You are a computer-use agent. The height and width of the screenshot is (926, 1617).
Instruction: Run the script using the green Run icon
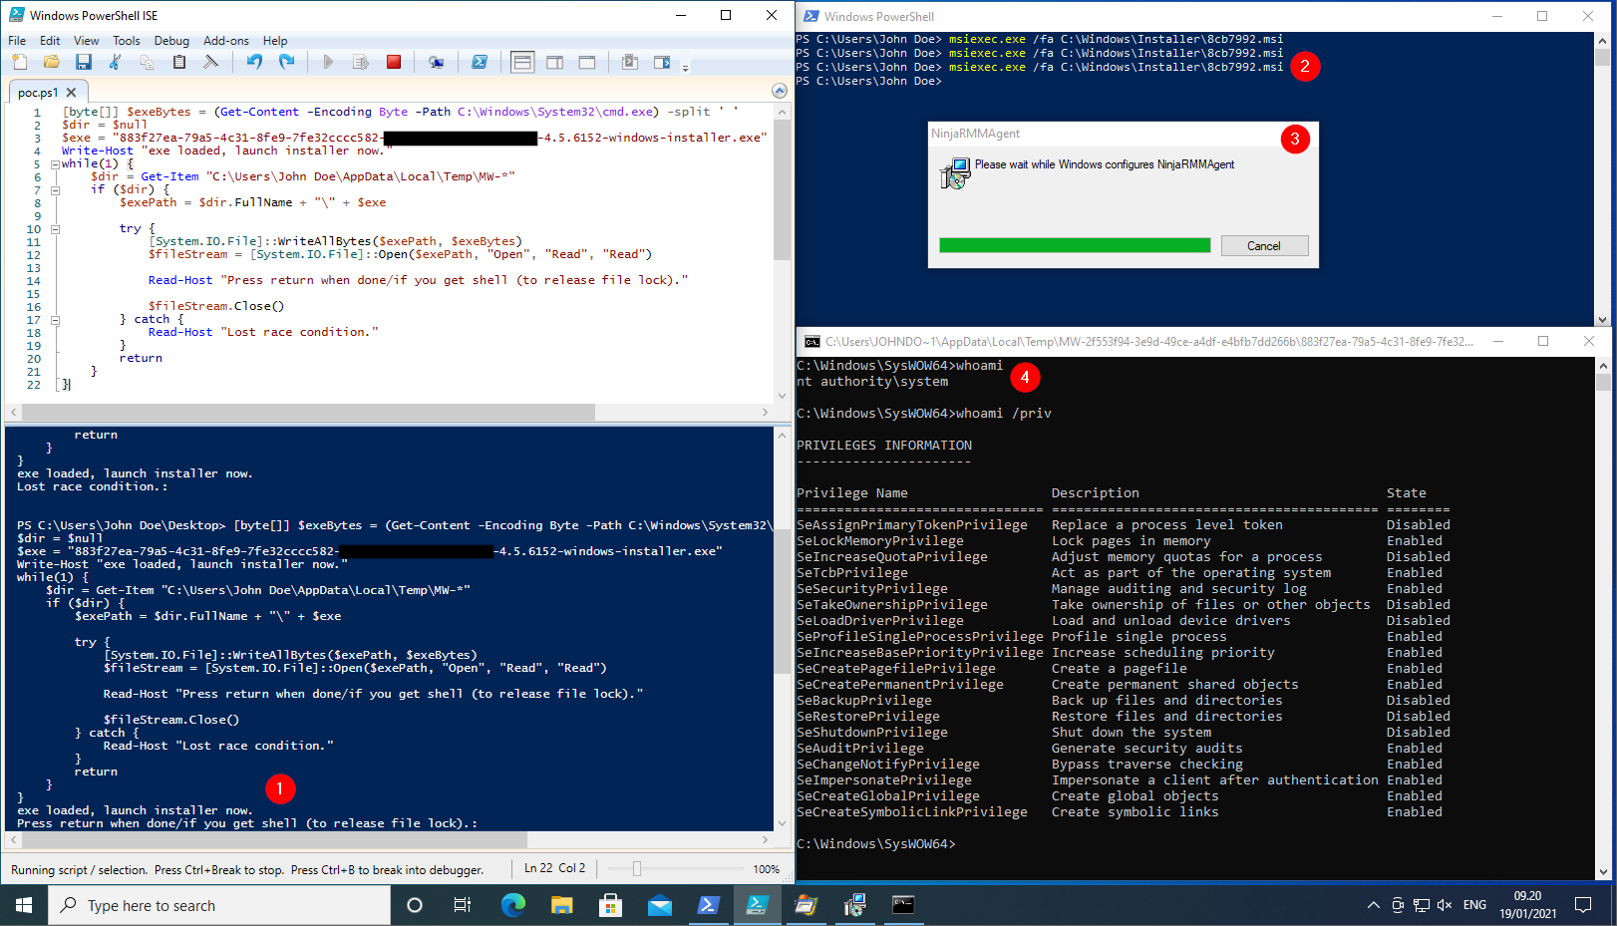tap(327, 62)
